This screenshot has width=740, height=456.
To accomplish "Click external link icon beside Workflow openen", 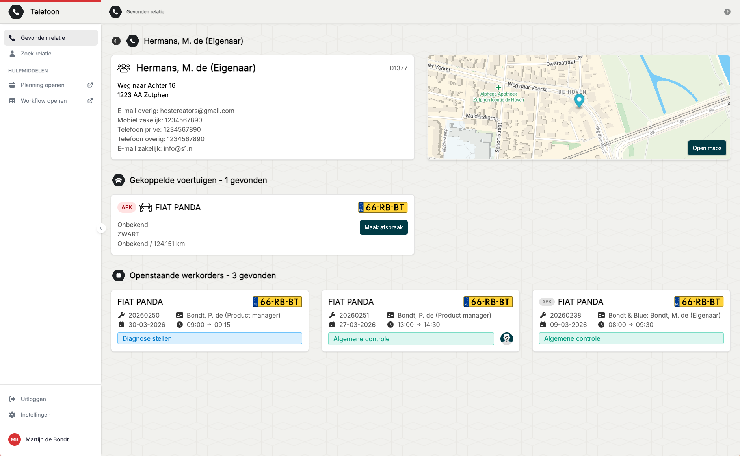I will click(x=90, y=101).
